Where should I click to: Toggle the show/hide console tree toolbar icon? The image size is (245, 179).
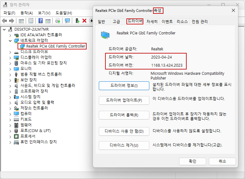21,21
